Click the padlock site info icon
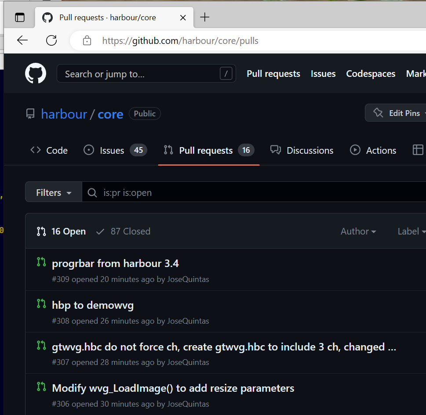The image size is (426, 415). tap(87, 41)
